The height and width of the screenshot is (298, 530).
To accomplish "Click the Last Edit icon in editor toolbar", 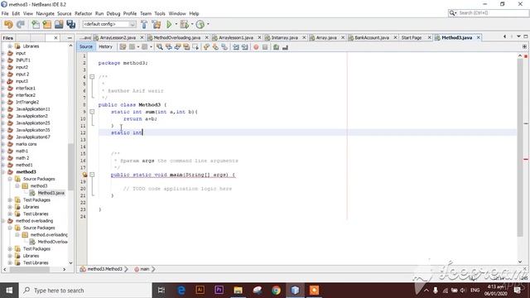I will click(123, 47).
